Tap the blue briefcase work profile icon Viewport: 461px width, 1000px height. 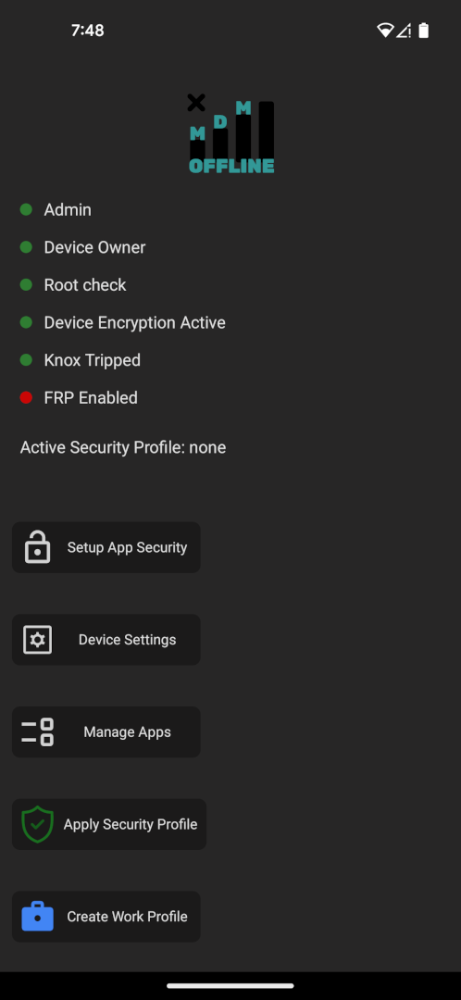click(x=38, y=917)
